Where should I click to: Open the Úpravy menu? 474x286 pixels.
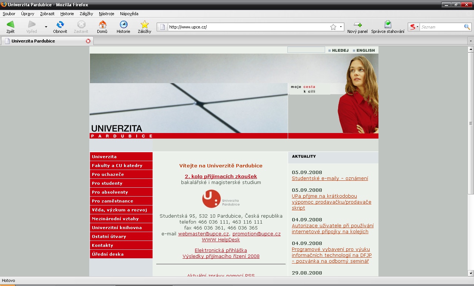click(28, 14)
